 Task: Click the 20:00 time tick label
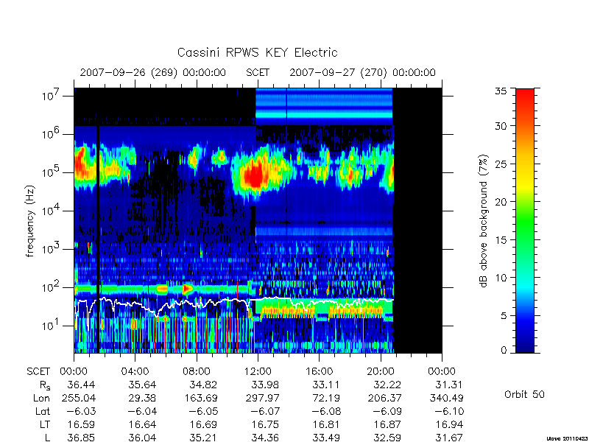380,371
